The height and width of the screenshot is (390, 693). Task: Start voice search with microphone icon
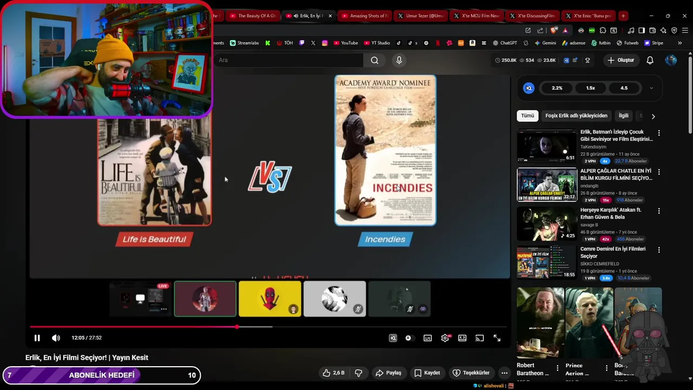[399, 60]
